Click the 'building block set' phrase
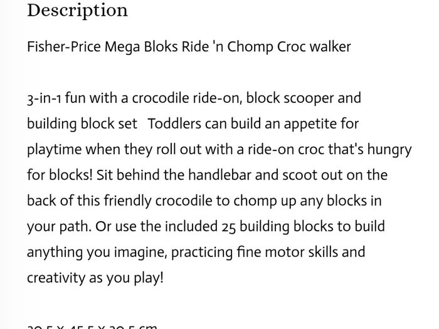Screen dimensions: 439x329 point(82,124)
